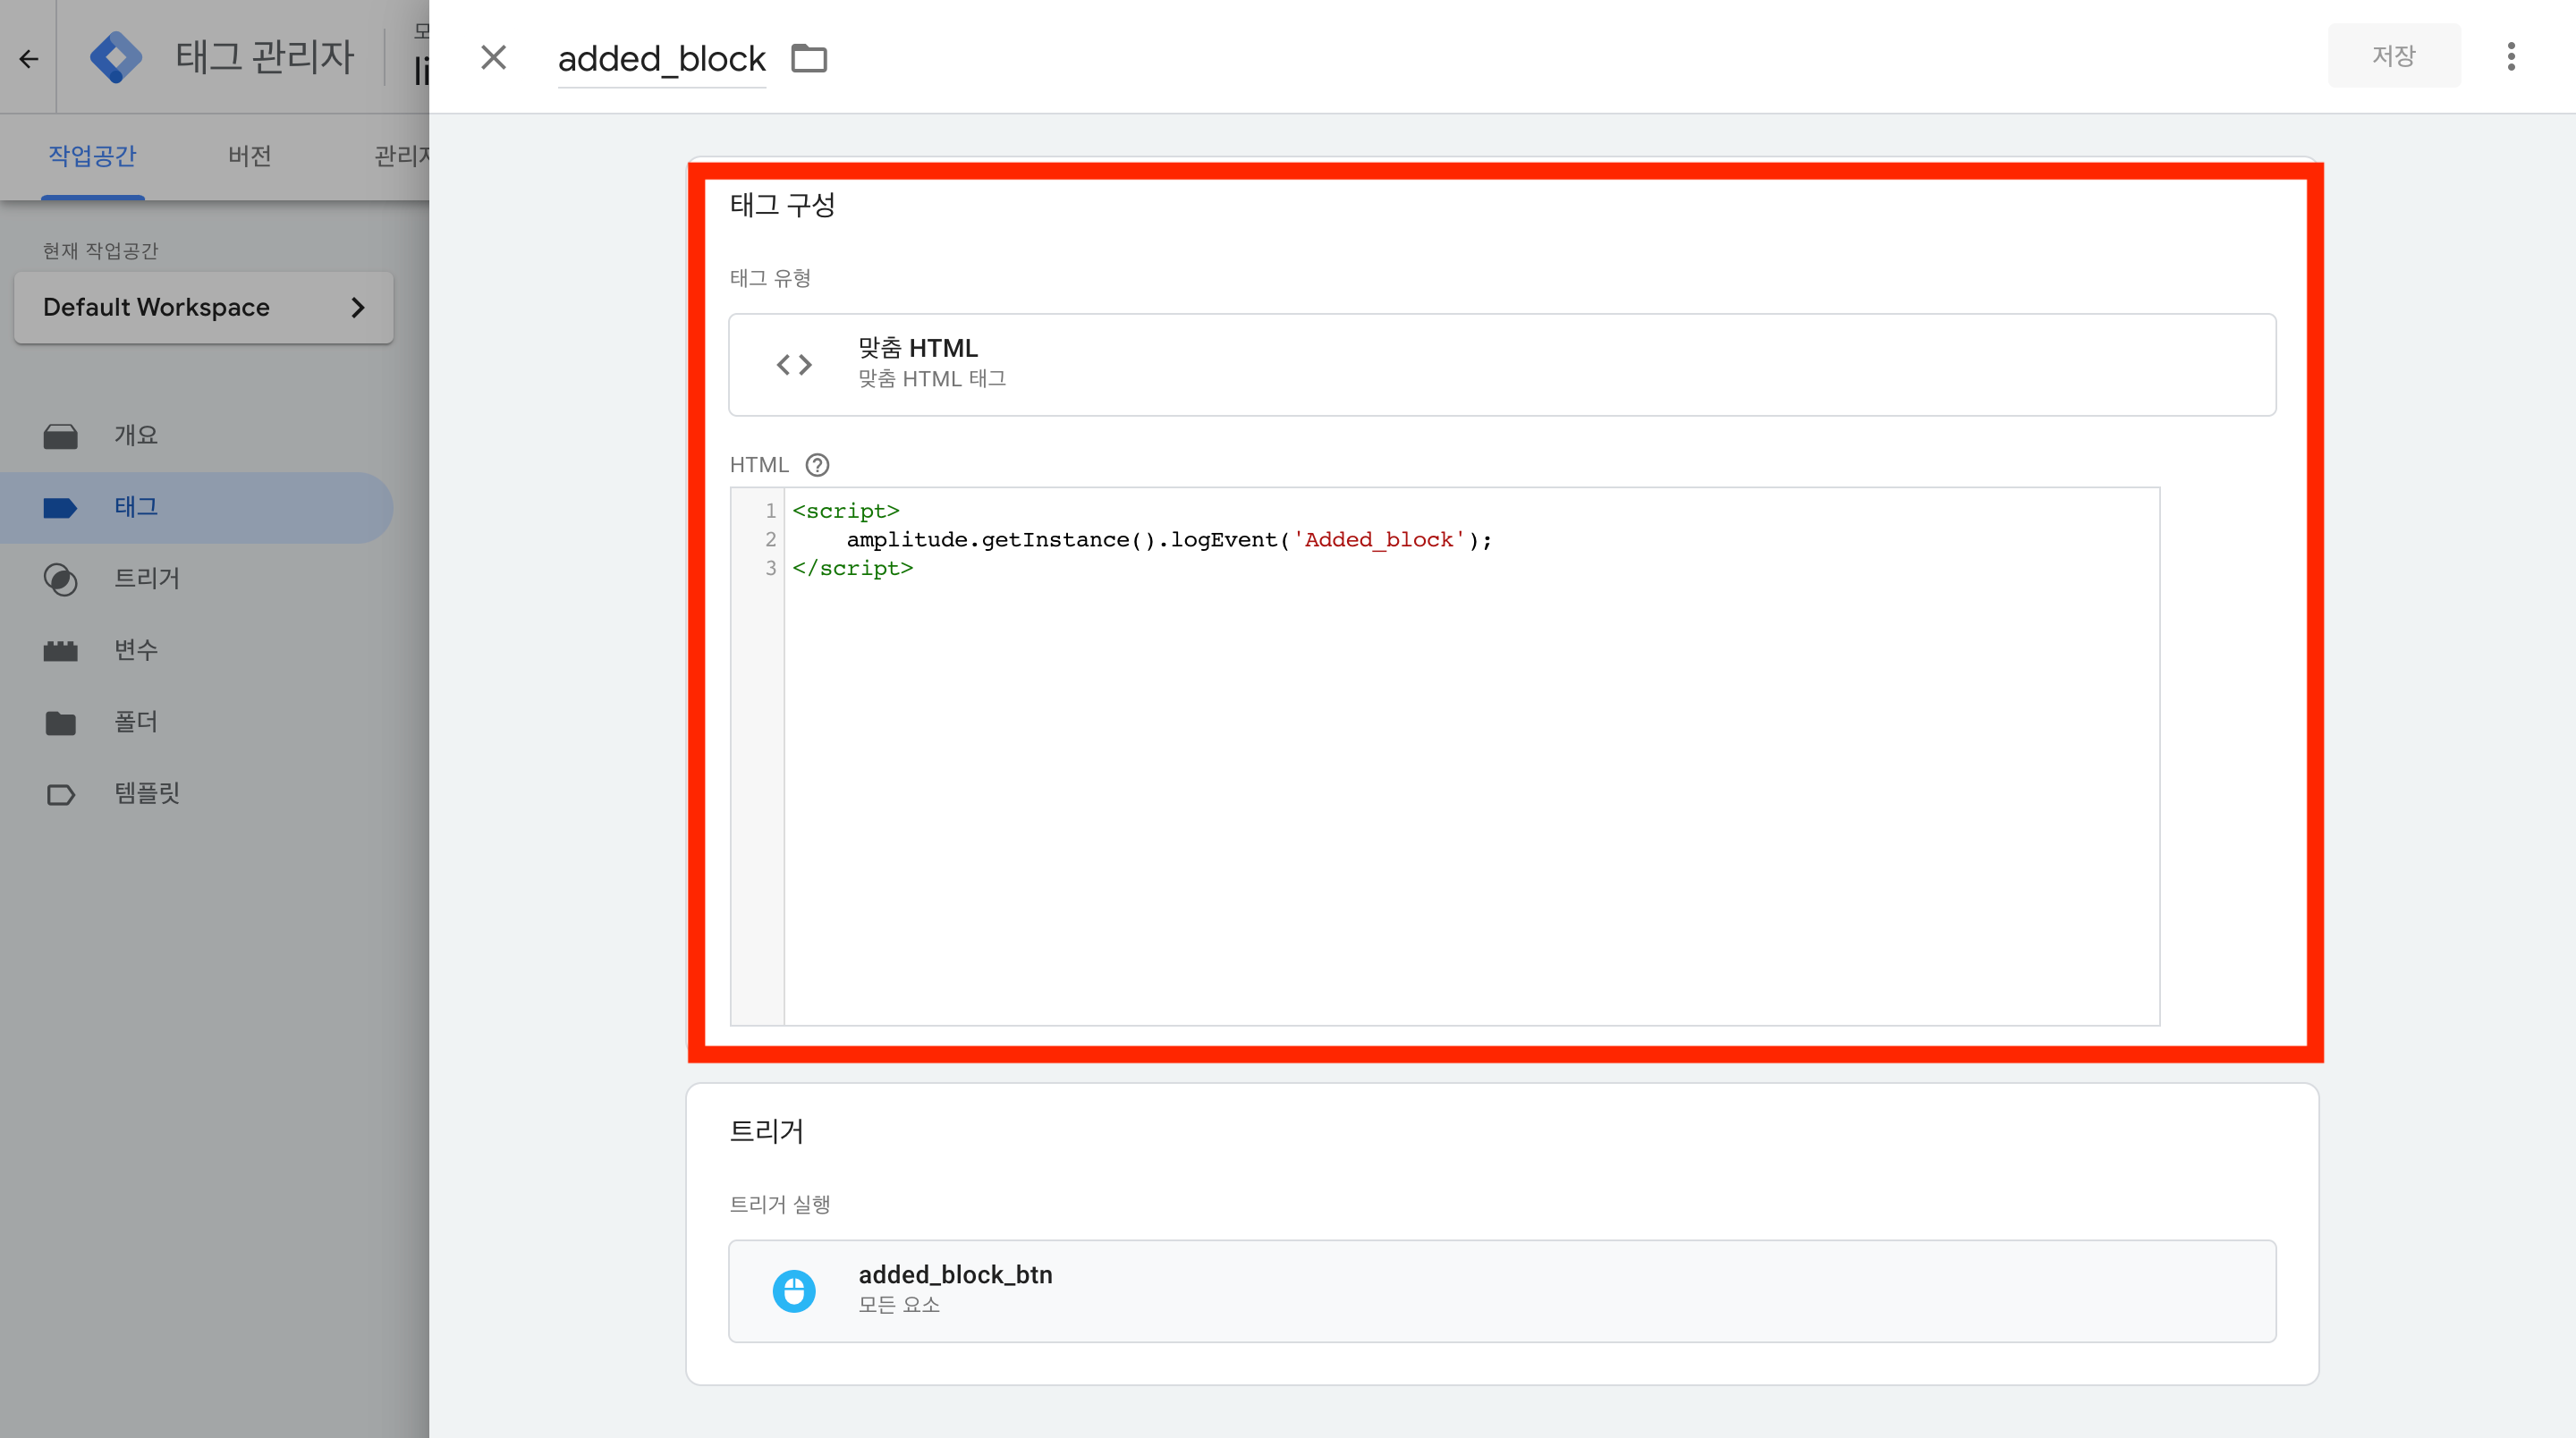Open the 개요 overview sidebar item
Screen dimensions: 2576x1438
click(x=136, y=435)
